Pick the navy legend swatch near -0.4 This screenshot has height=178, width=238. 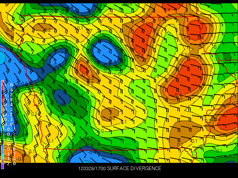(3, 142)
